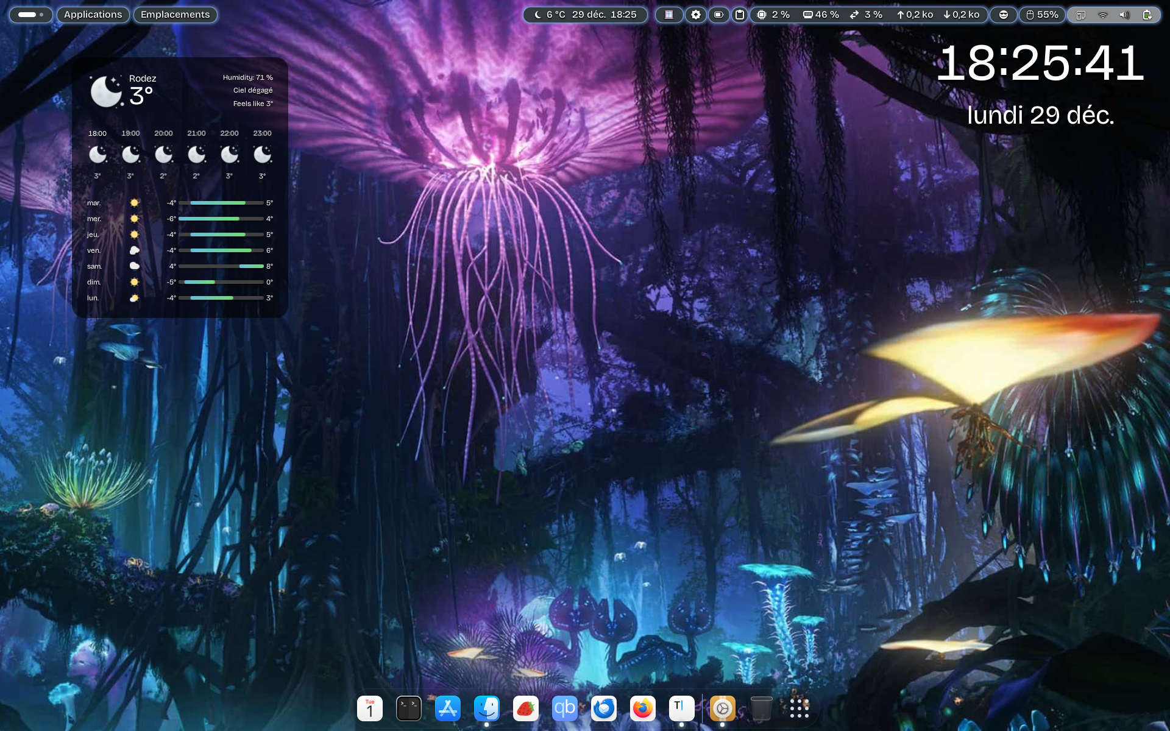Open the Wi-Fi network indicator

(1102, 15)
